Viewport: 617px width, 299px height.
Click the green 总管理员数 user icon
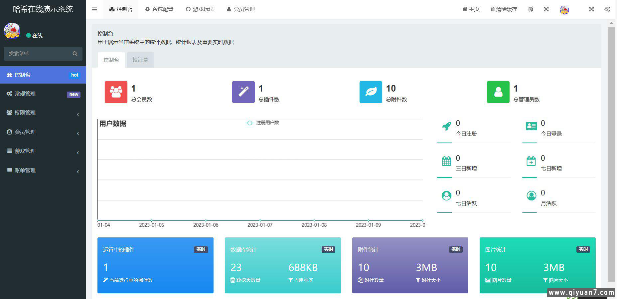pos(498,92)
